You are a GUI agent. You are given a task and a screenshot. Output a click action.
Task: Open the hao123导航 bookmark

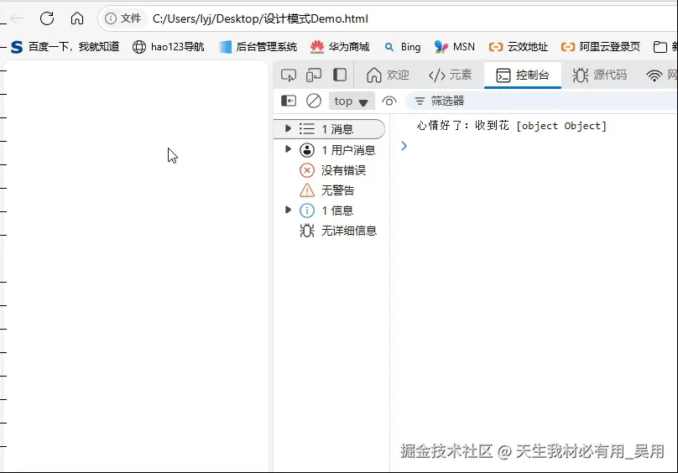click(168, 47)
